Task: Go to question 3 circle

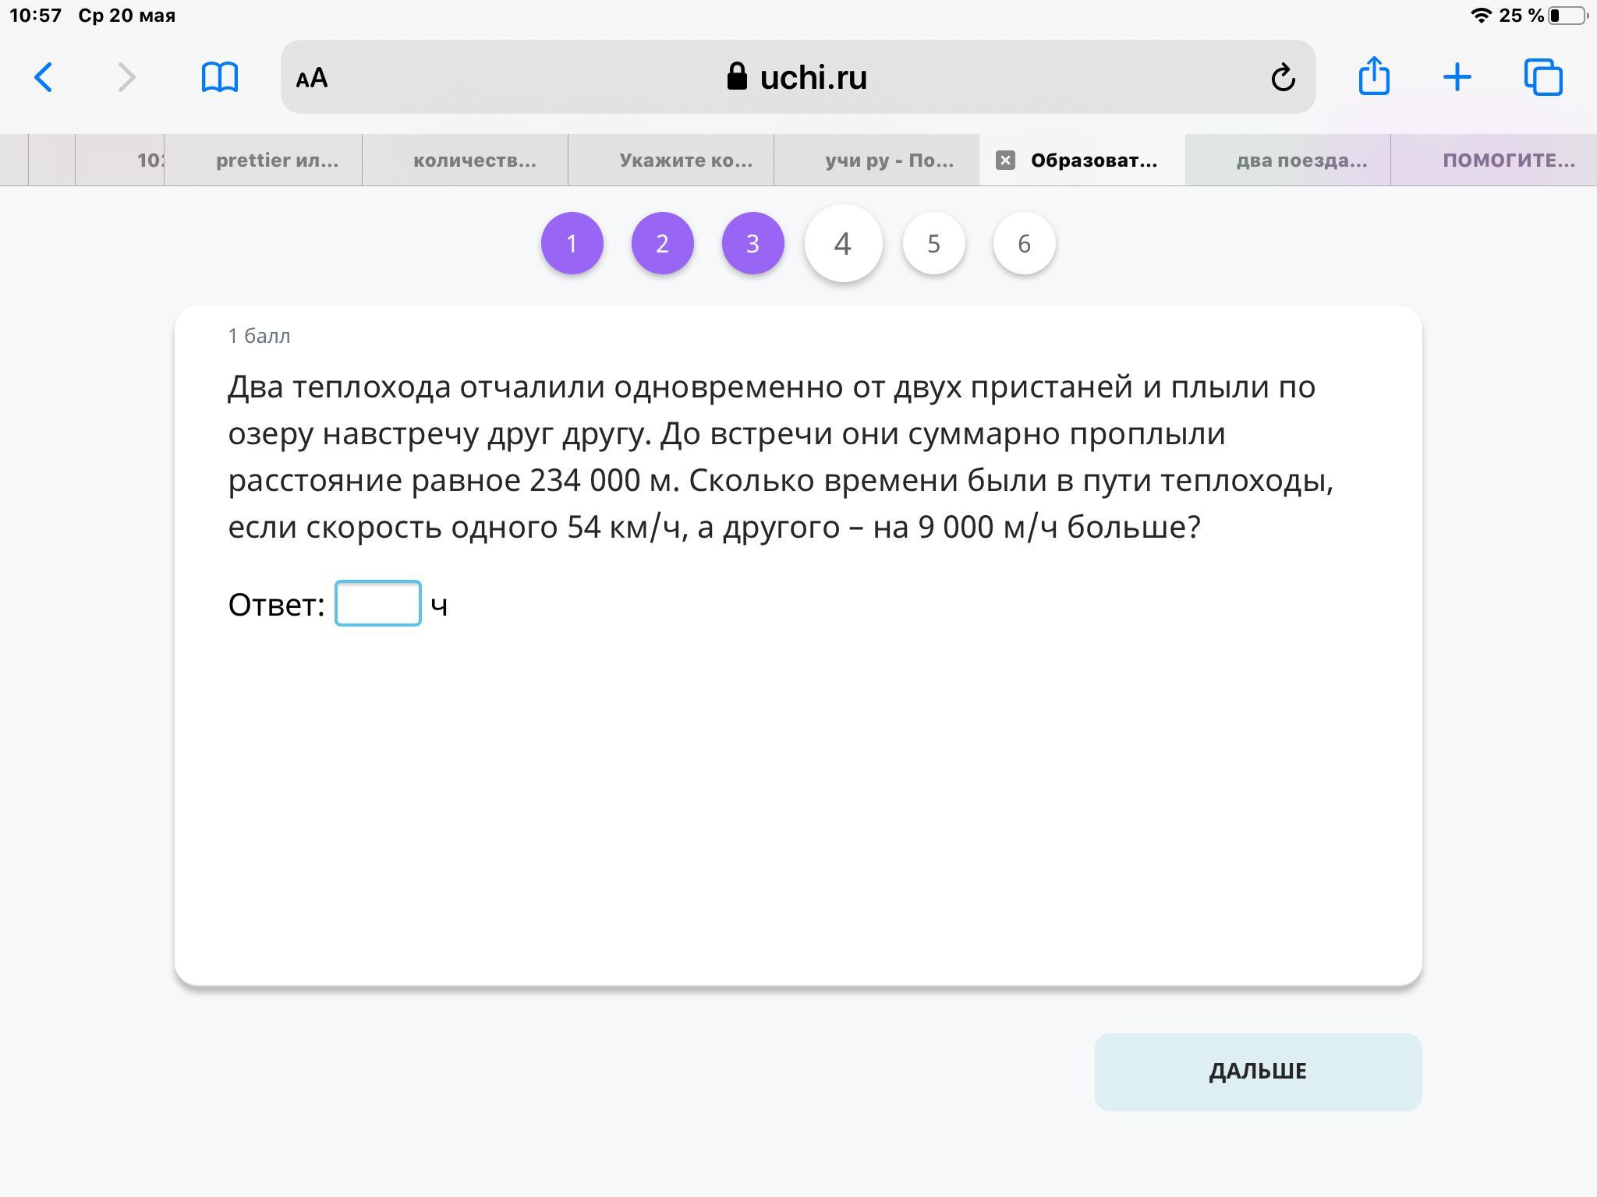Action: [752, 244]
